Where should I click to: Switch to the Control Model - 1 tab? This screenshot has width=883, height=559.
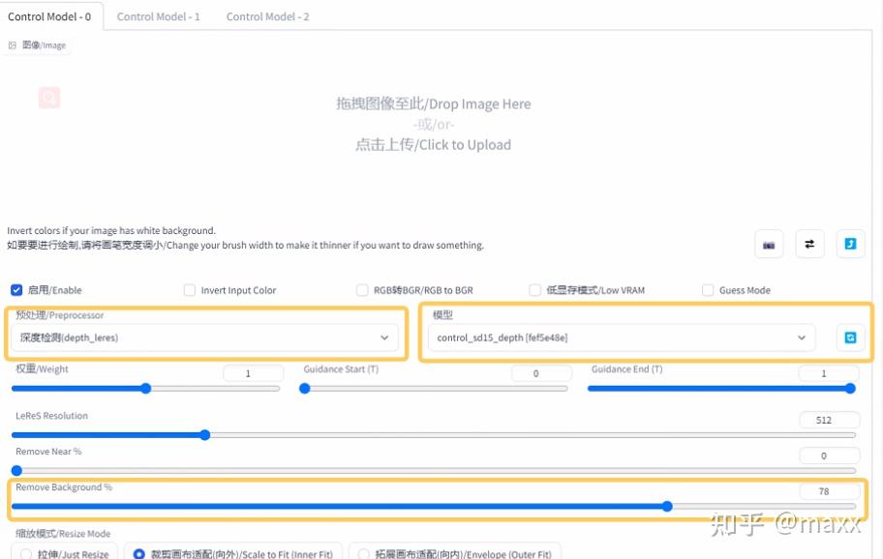(158, 15)
